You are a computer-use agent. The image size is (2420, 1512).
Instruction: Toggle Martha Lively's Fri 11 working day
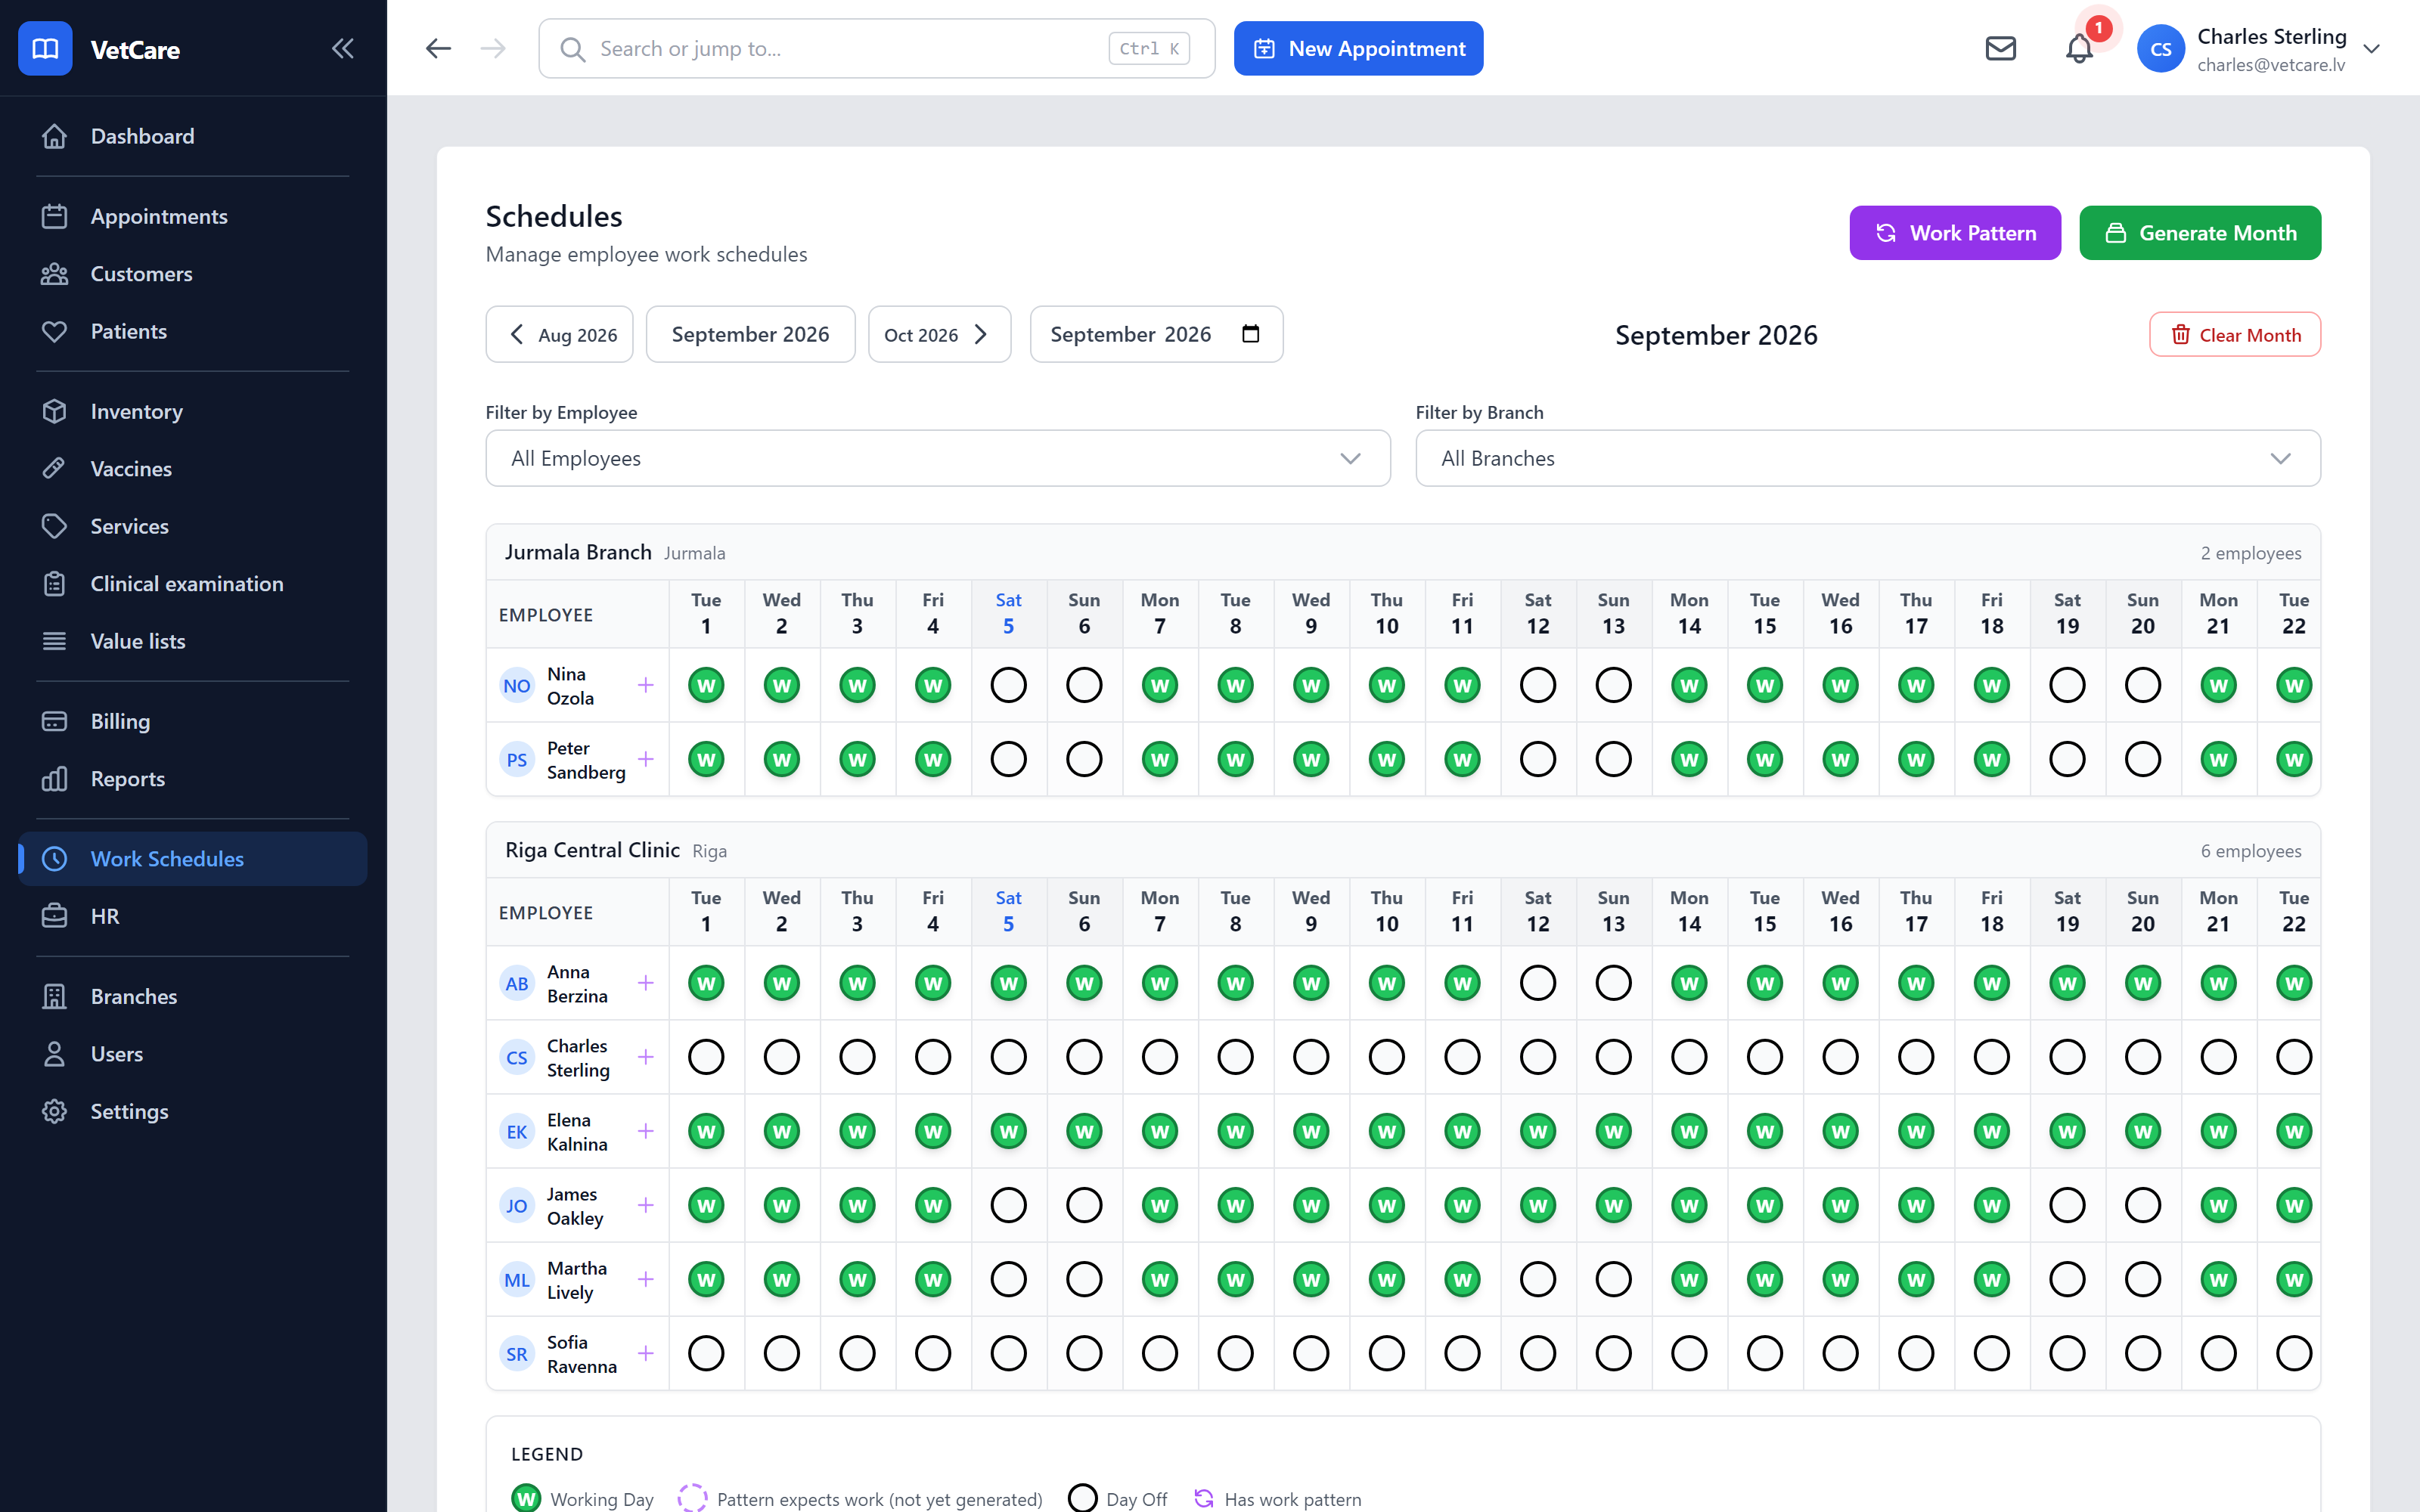pyautogui.click(x=1462, y=1279)
